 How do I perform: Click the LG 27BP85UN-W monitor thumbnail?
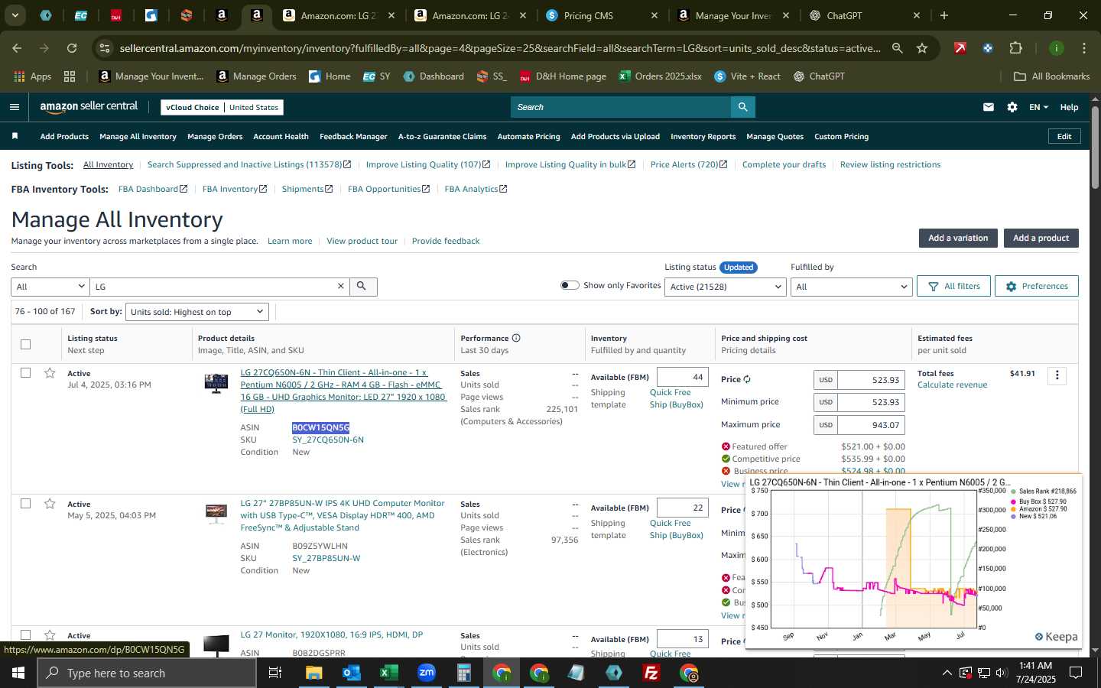pos(216,512)
